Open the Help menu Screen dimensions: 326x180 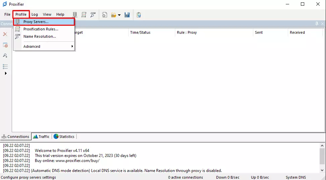(60, 14)
